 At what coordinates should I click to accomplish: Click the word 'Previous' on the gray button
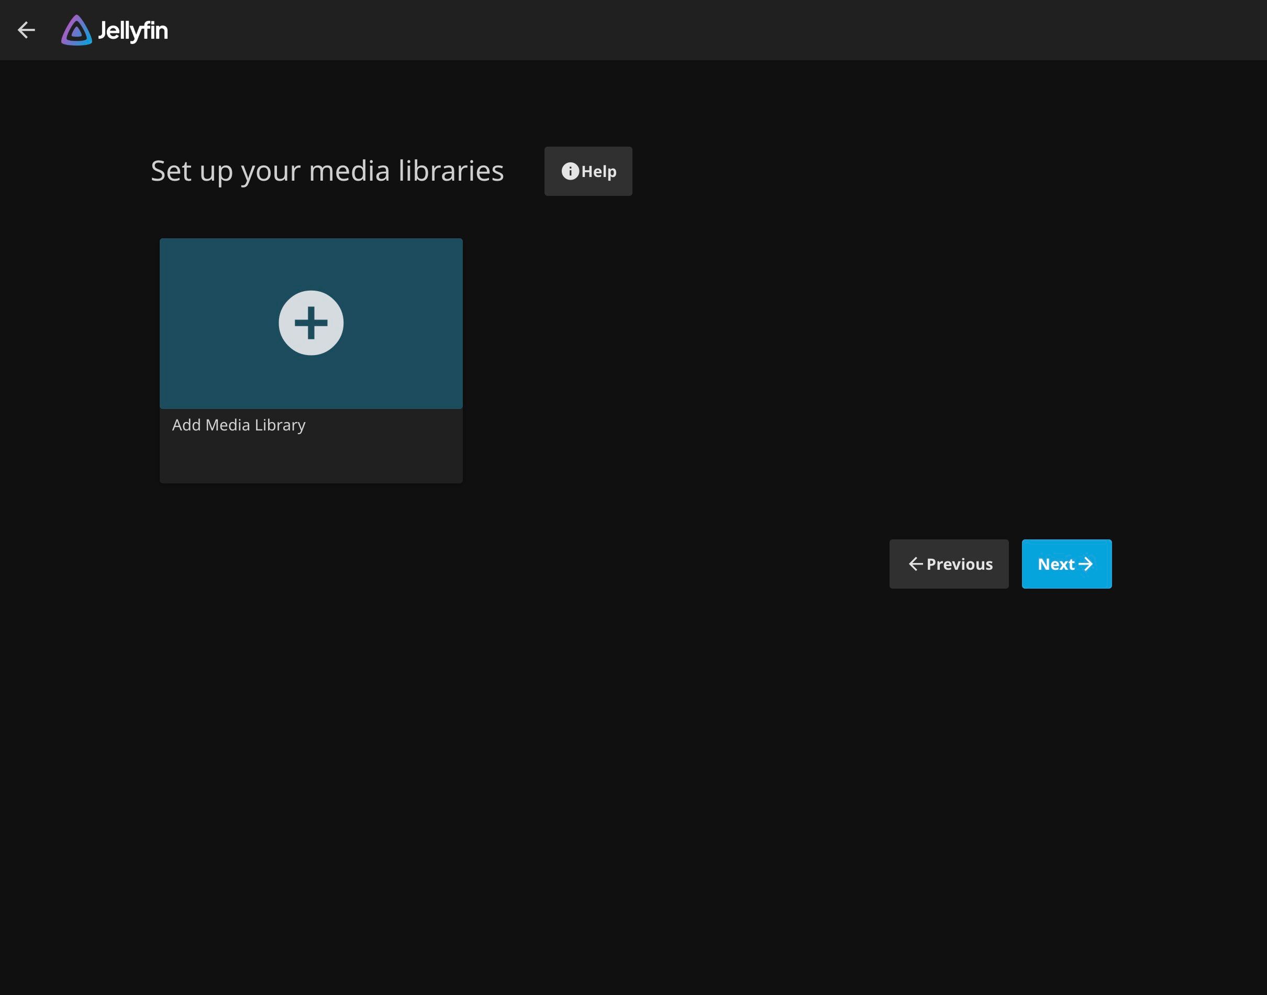(x=959, y=564)
